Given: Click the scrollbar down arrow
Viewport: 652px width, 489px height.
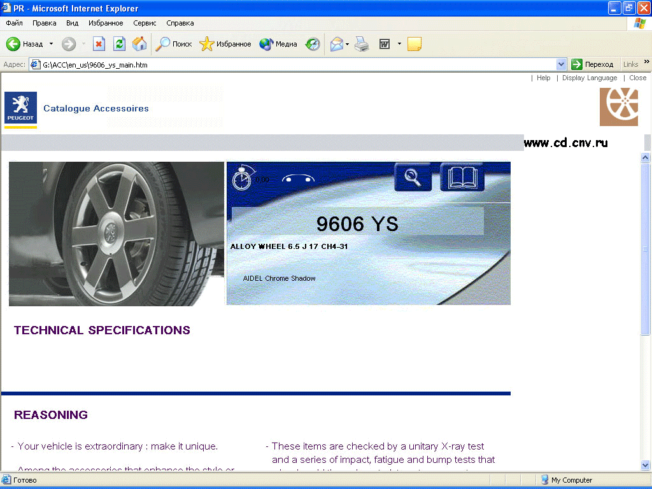Looking at the screenshot, I should (x=646, y=465).
